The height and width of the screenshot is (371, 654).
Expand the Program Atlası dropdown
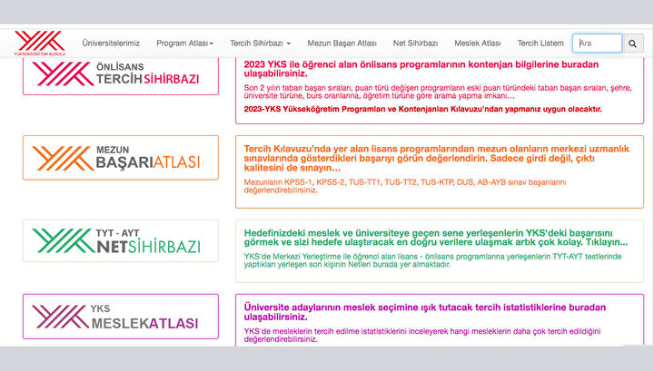184,44
